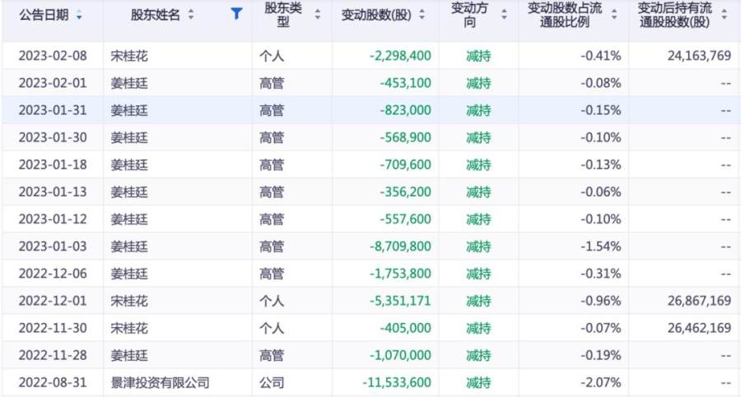Sort by 变动后持有流通股股数(股) arrows
Image resolution: width=741 pixels, height=397 pixels.
tap(724, 15)
